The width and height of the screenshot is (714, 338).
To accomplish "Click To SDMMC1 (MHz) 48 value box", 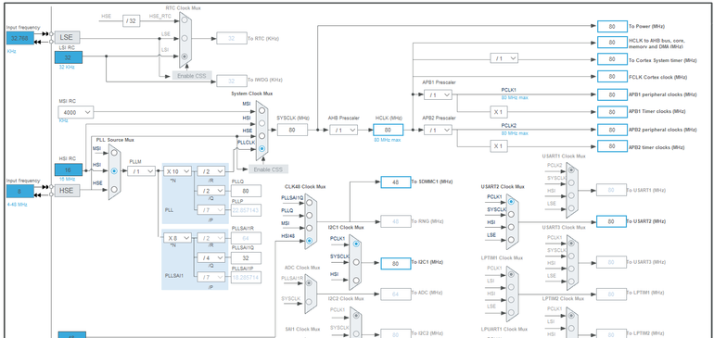I will tap(396, 182).
